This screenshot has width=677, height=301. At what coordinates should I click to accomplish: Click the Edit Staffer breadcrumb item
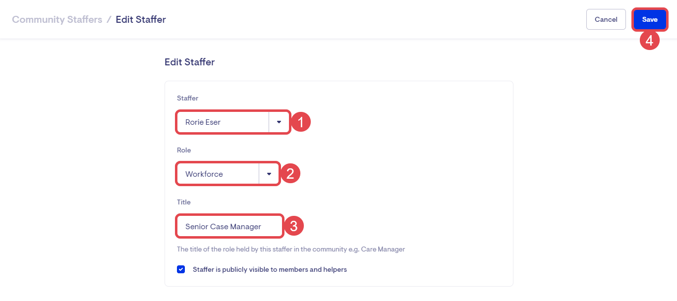pos(141,19)
